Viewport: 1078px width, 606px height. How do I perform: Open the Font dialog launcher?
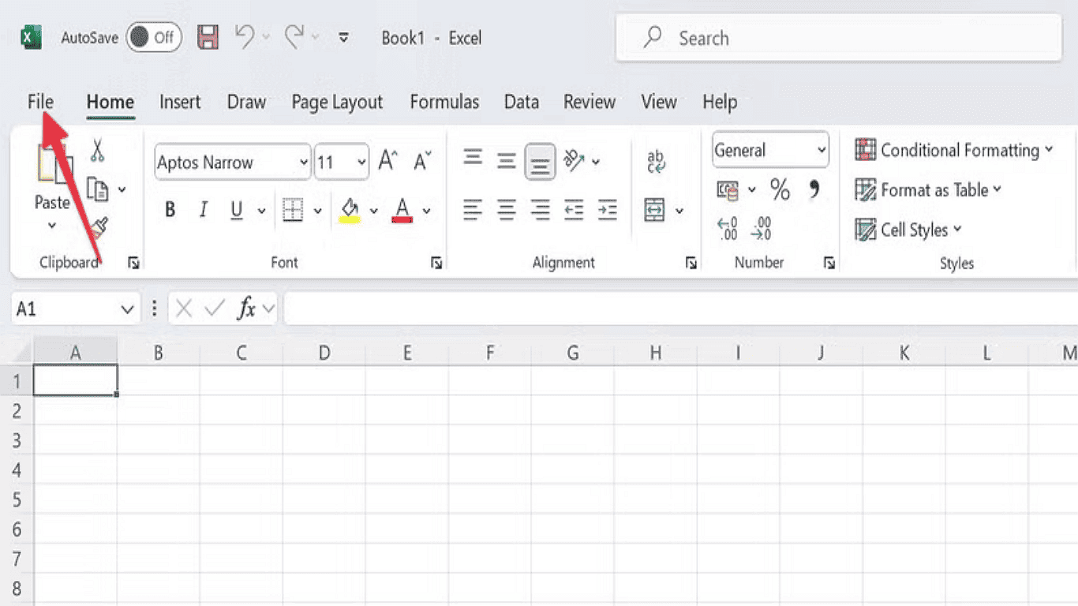pos(436,263)
